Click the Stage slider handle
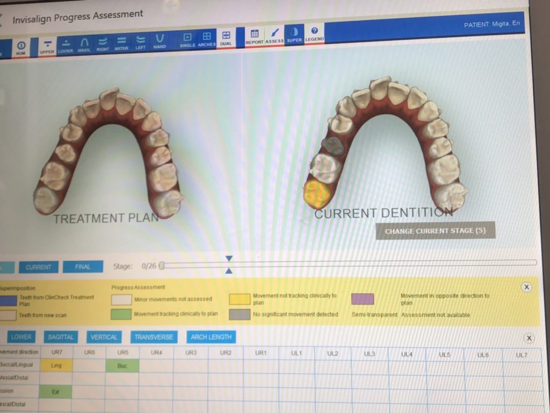550x413 pixels. [x=162, y=266]
